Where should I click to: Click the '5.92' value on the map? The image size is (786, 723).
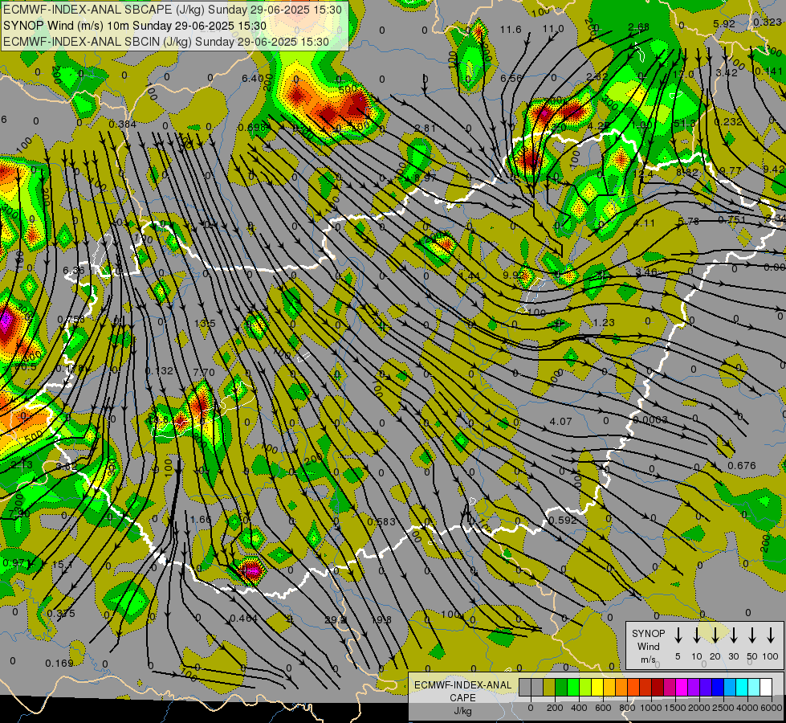point(724,23)
